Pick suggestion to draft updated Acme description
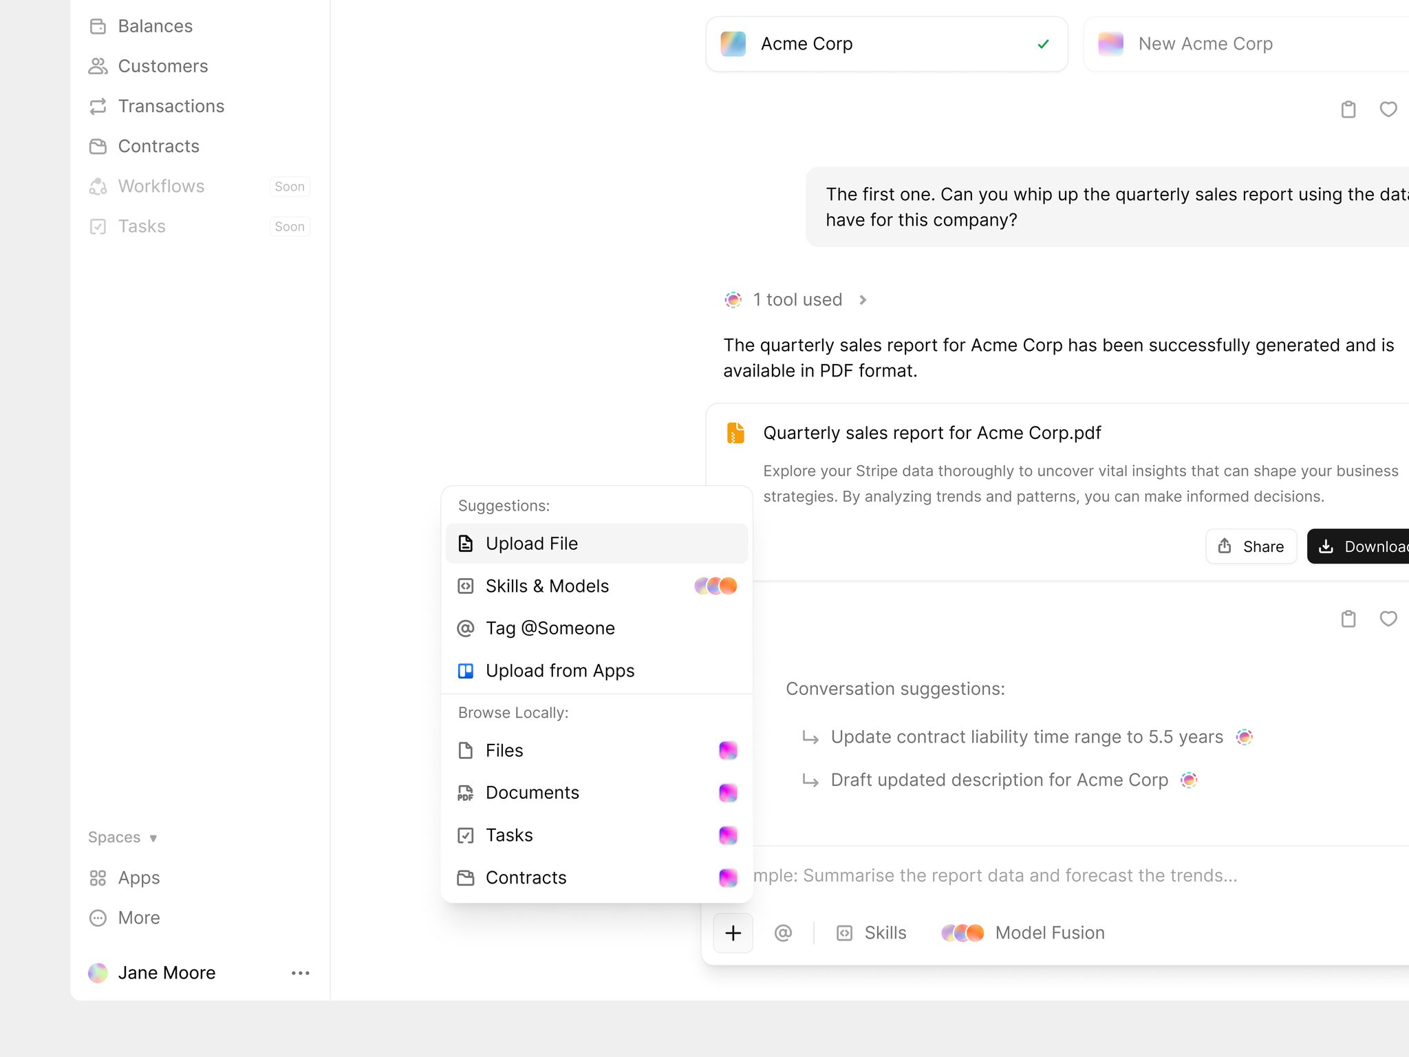 coord(999,780)
